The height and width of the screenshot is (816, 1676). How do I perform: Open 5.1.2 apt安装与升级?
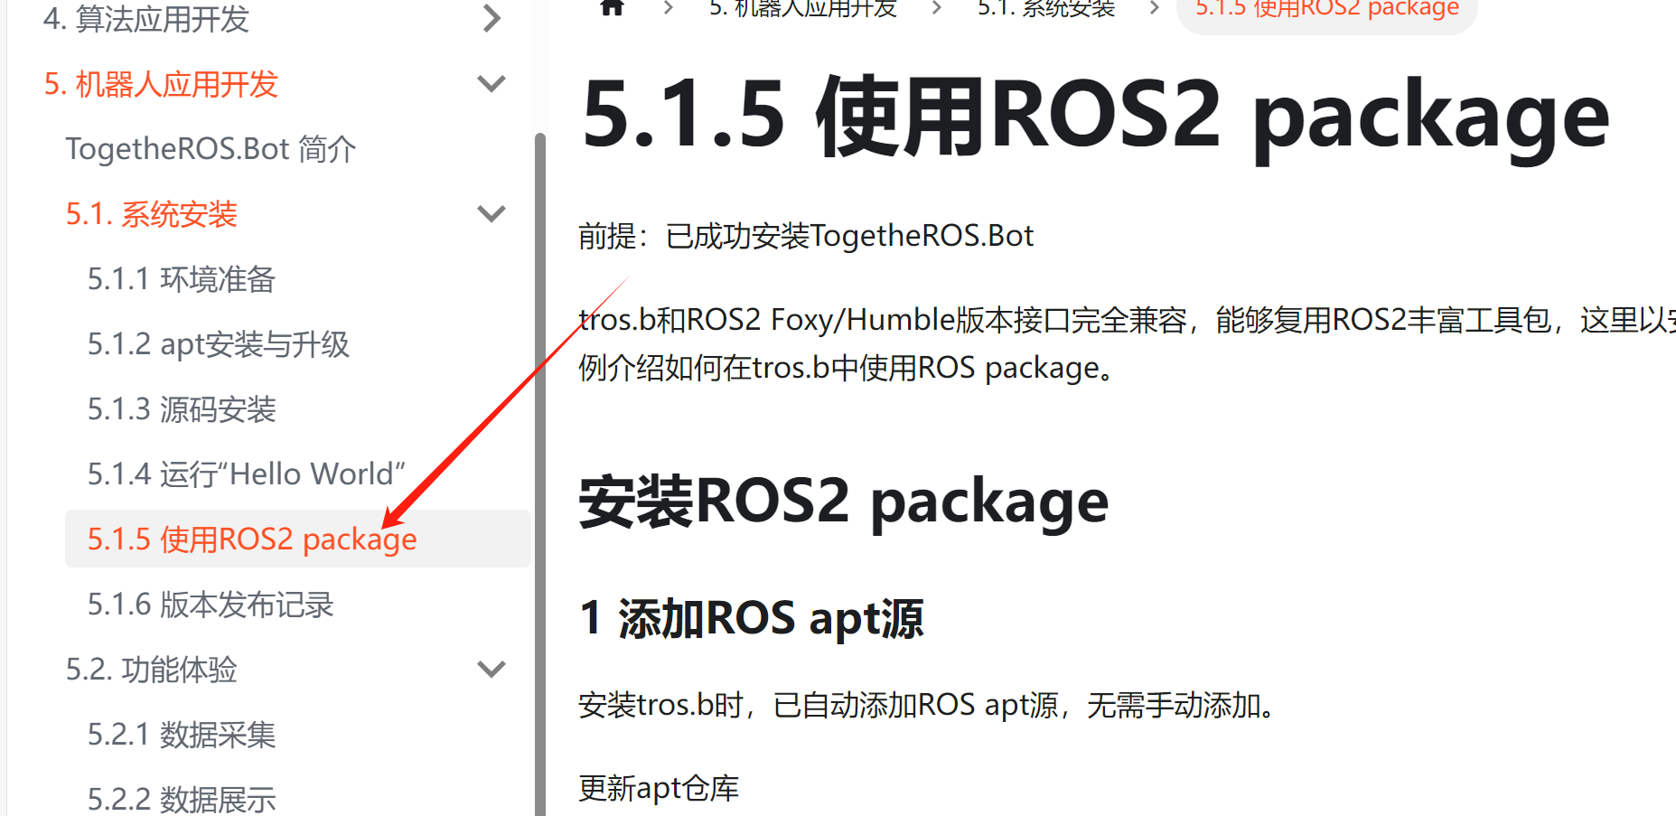[217, 344]
